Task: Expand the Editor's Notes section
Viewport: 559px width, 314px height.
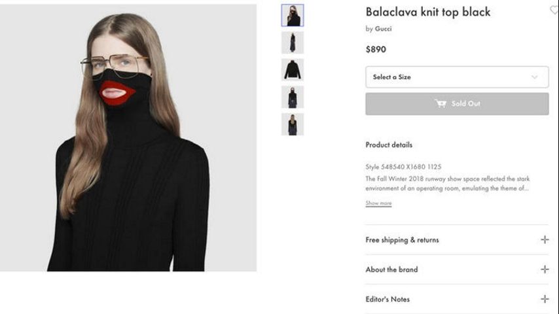Action: click(x=457, y=299)
